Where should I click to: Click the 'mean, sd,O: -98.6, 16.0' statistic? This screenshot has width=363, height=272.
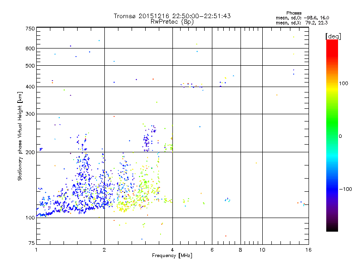click(302, 18)
